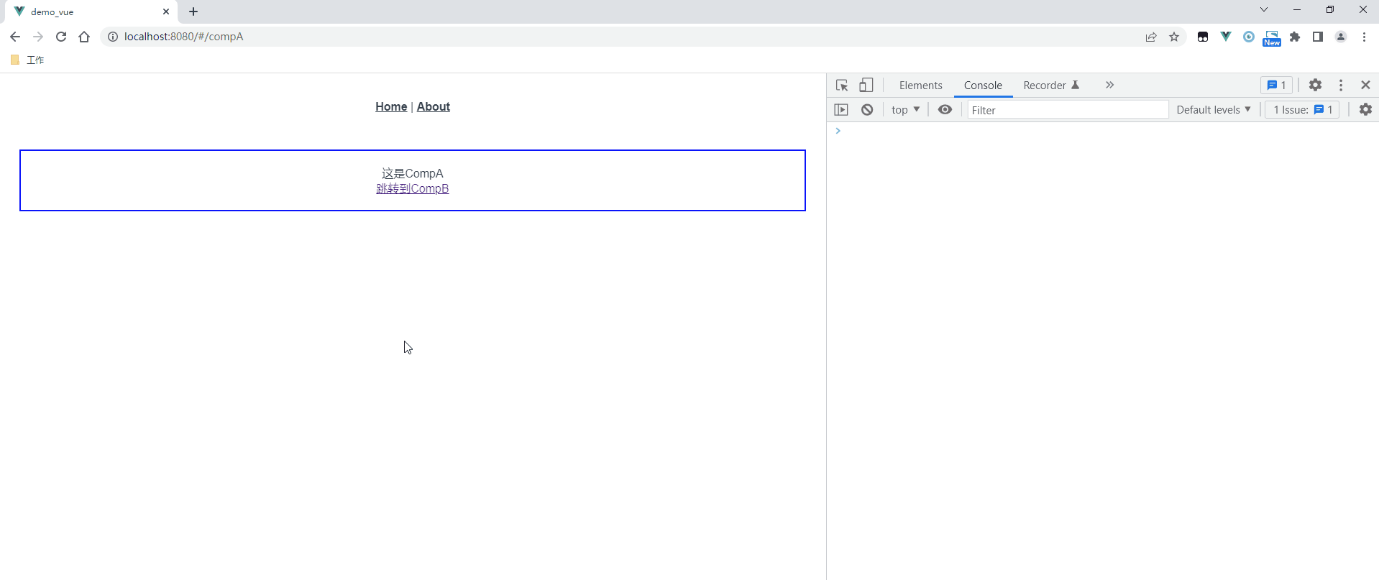Follow the 跳转到CompB link
The width and height of the screenshot is (1379, 580).
tap(413, 188)
